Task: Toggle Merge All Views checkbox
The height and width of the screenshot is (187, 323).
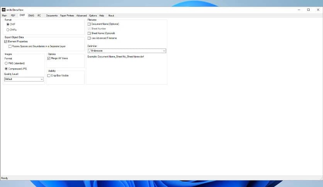Action: coord(49,58)
